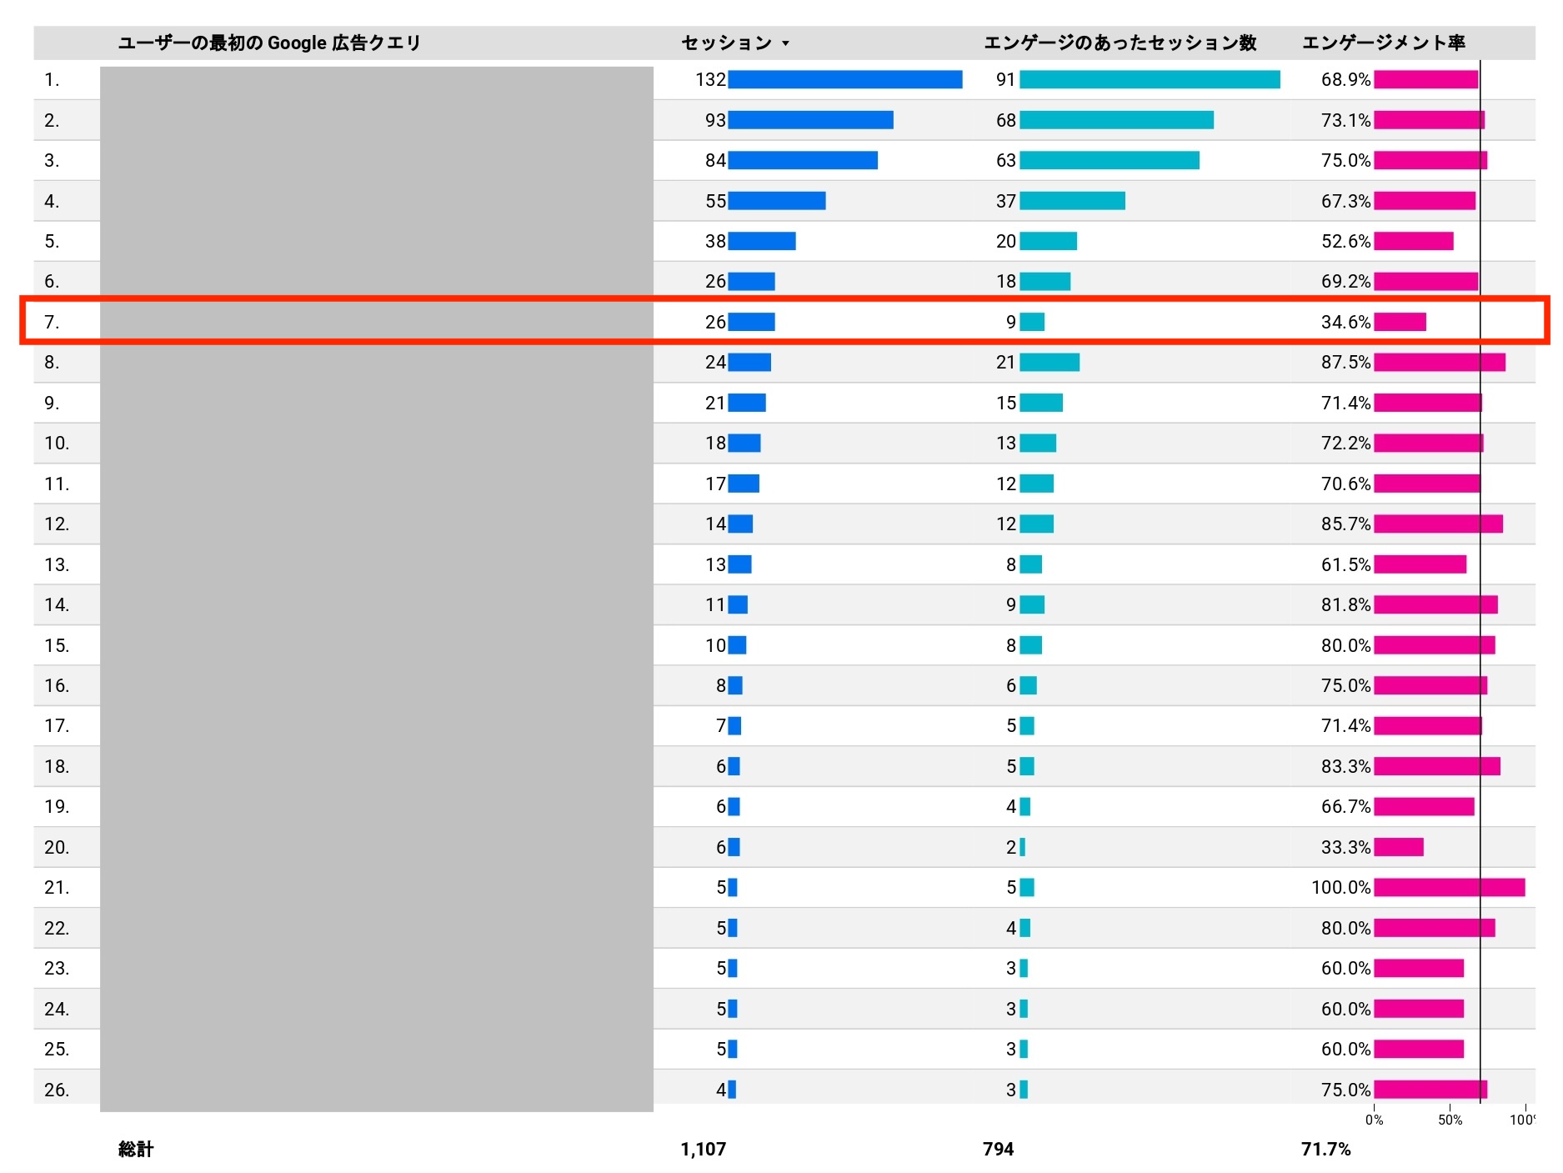Click the blue sessions bar in row 1
1563x1173 pixels.
click(x=845, y=80)
